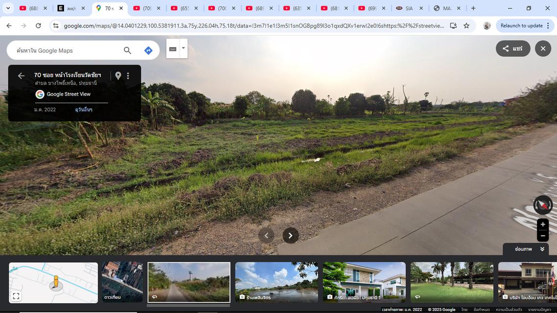Switch to the SIA browser tab
557x313 pixels.
[409, 8]
